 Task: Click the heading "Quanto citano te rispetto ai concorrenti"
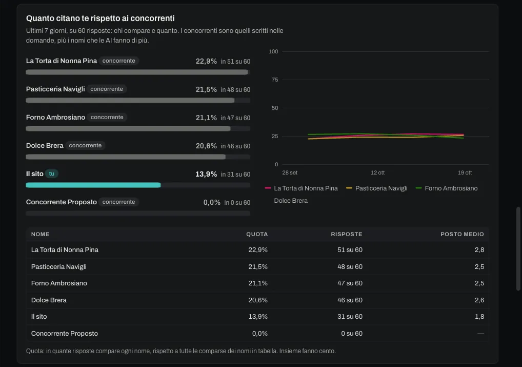click(x=100, y=18)
